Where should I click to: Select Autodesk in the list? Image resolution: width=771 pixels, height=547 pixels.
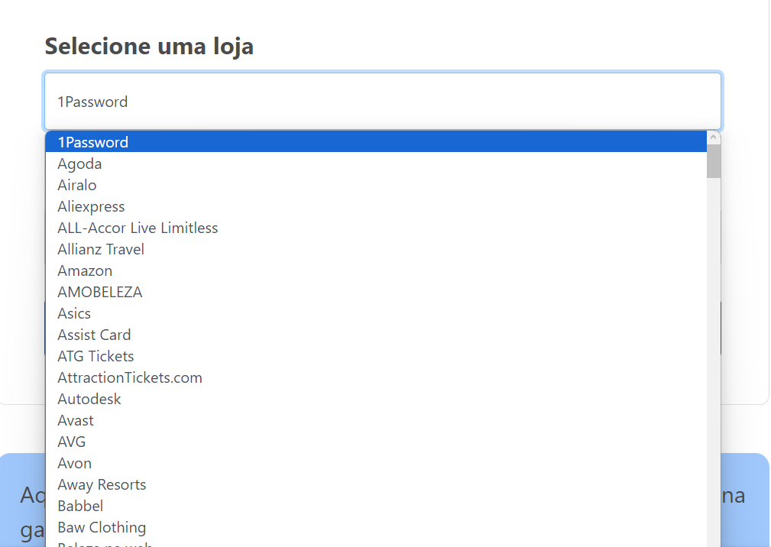click(89, 399)
